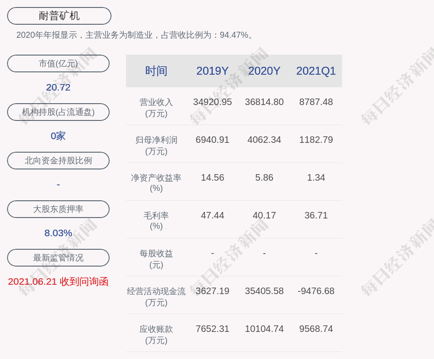The image size is (434, 359).
Task: Click the pledge rate value 8.03%
Action: point(58,233)
